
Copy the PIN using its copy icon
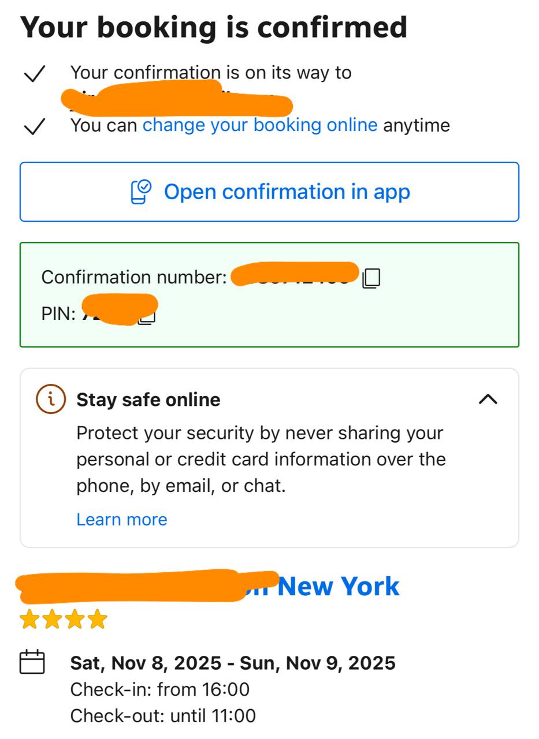[148, 316]
